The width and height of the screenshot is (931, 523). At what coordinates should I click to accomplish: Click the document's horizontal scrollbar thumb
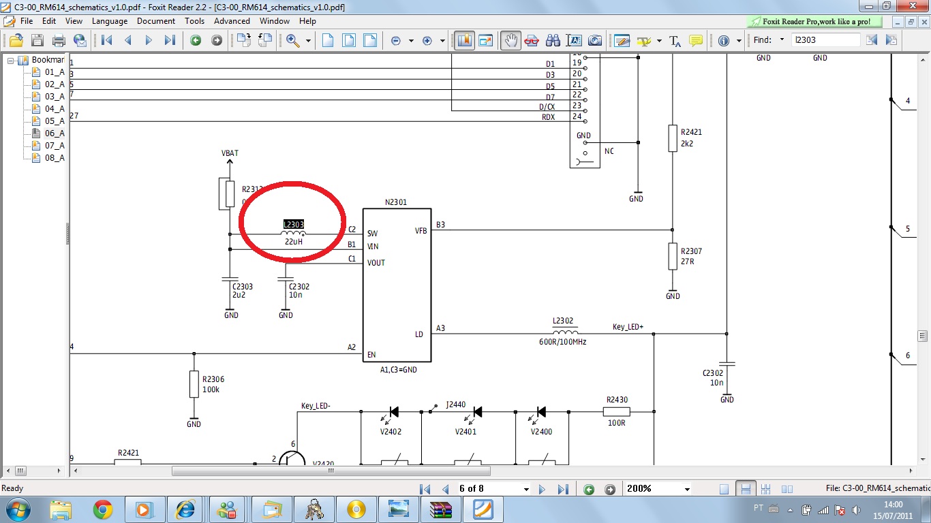click(x=331, y=471)
